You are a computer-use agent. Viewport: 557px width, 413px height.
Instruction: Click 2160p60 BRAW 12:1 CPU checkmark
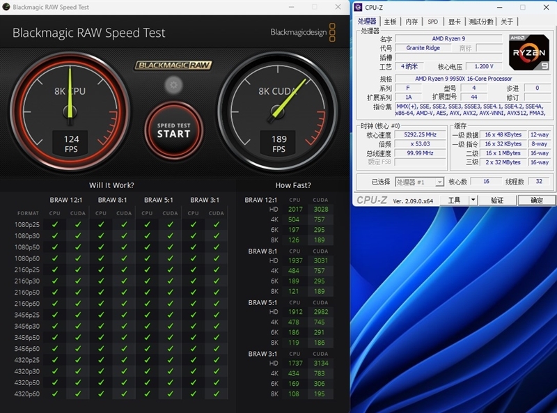(55, 304)
